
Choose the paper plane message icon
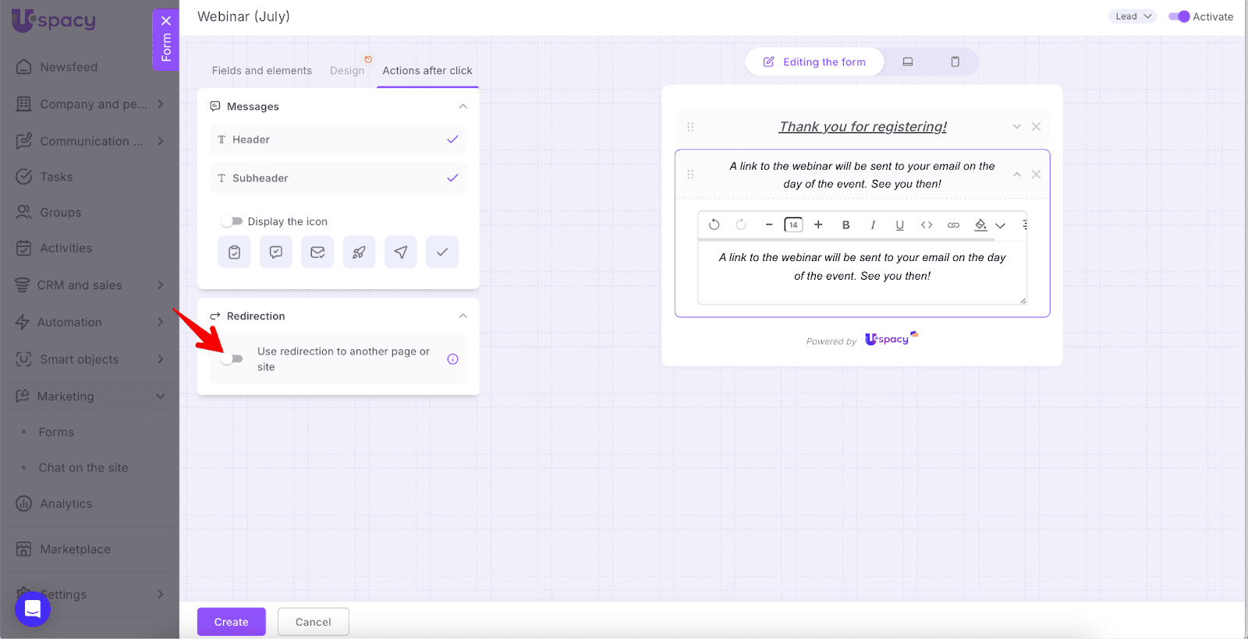point(400,252)
